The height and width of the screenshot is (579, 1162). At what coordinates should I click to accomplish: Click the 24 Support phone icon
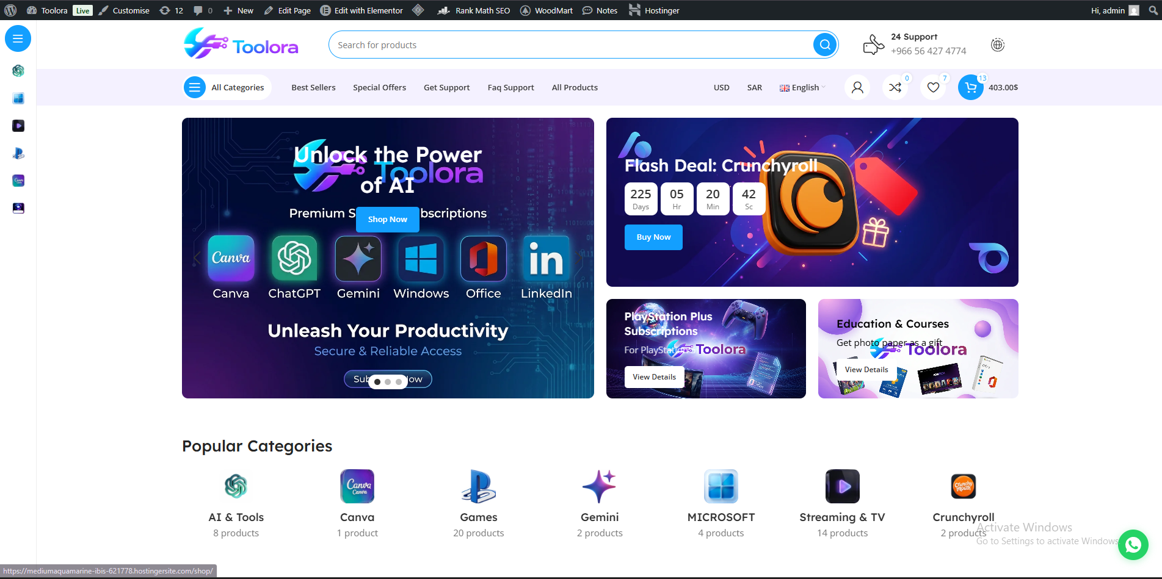coord(873,45)
